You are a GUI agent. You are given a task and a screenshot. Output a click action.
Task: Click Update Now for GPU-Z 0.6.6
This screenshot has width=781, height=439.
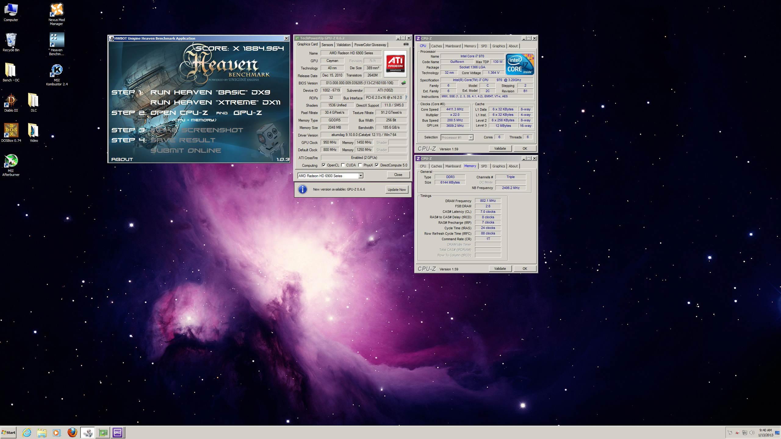397,190
